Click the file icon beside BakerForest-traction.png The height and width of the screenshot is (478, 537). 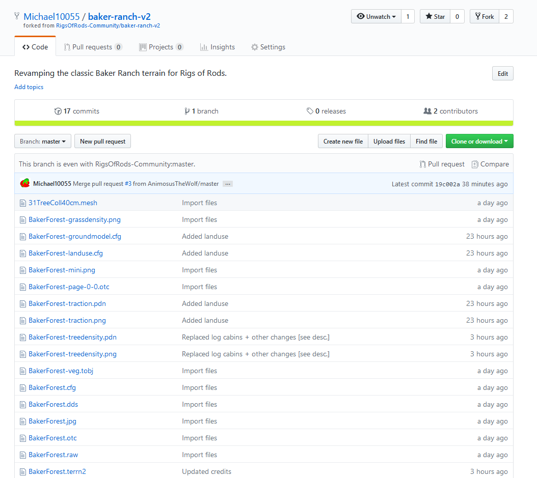click(x=23, y=321)
